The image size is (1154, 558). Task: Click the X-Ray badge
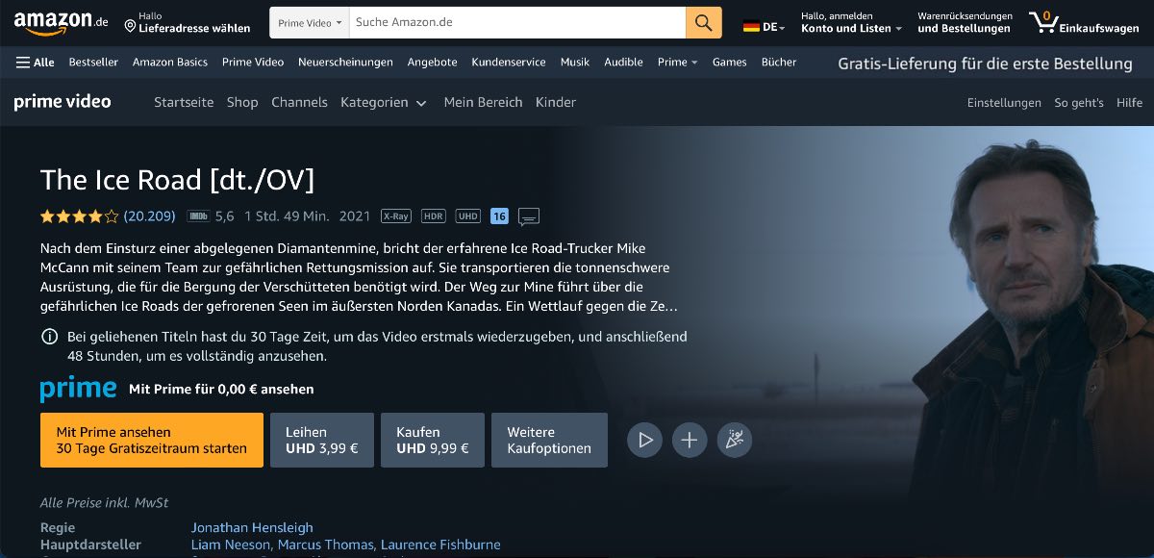pyautogui.click(x=395, y=216)
